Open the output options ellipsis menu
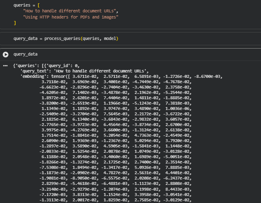Image resolution: width=261 pixels, height=203 pixels. [x=5, y=65]
